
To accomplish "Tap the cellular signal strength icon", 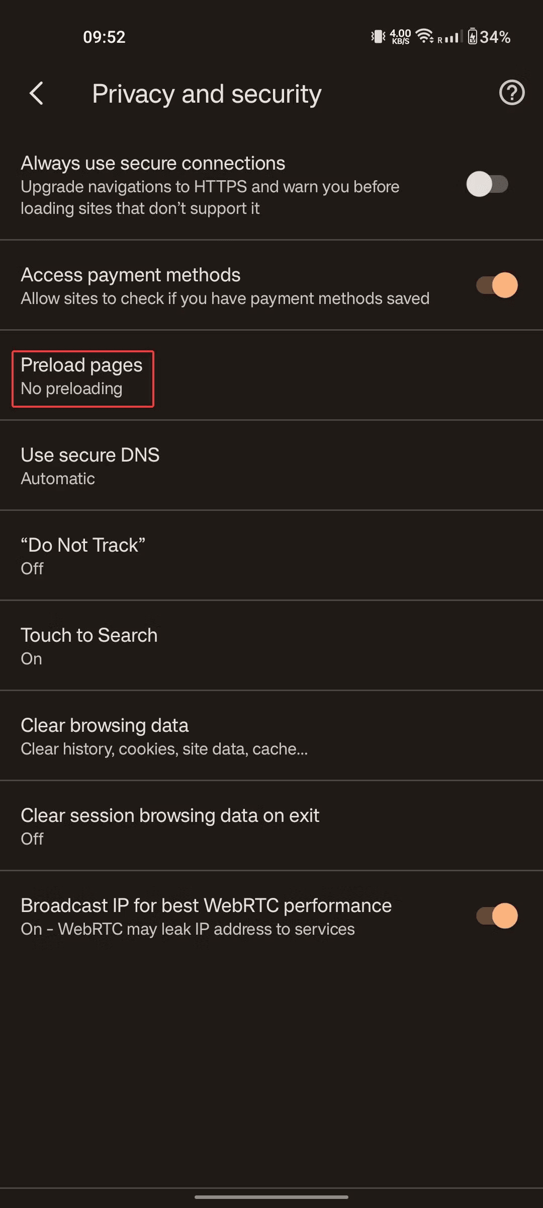I will (451, 37).
